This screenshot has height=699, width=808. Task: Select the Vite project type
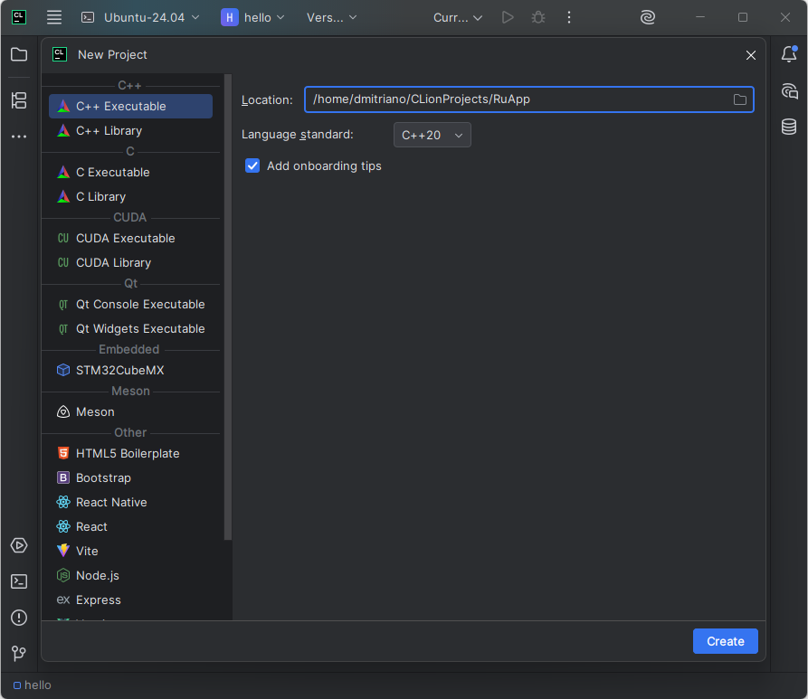[x=130, y=552]
